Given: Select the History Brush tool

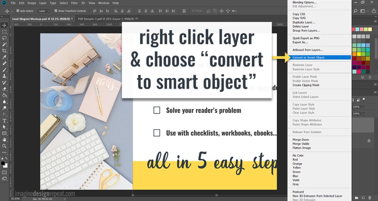Looking at the screenshot, I should coord(4,83).
